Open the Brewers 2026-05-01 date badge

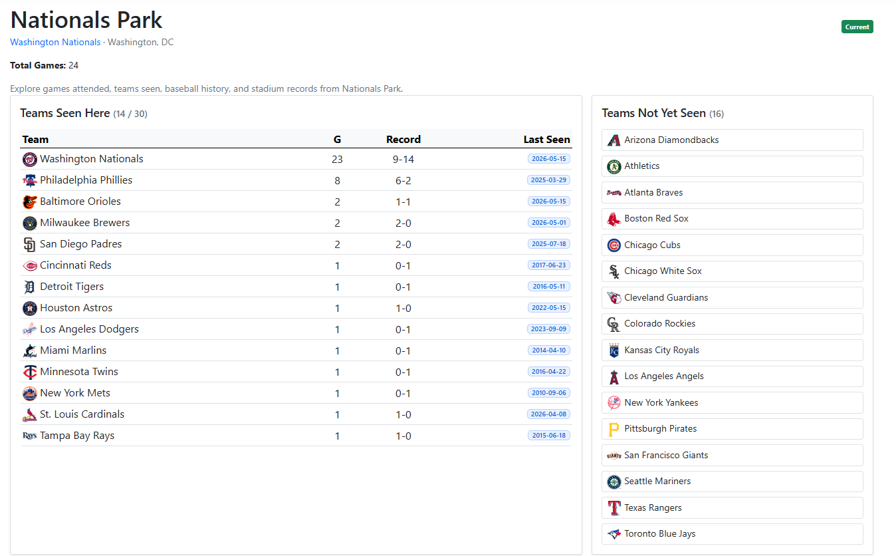point(549,223)
